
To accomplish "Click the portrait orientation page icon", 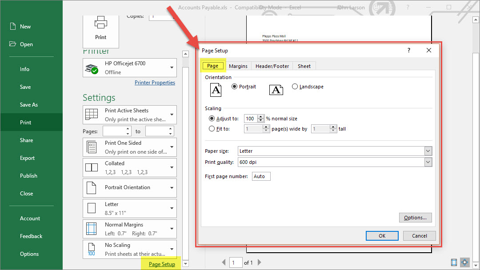I will pyautogui.click(x=216, y=90).
